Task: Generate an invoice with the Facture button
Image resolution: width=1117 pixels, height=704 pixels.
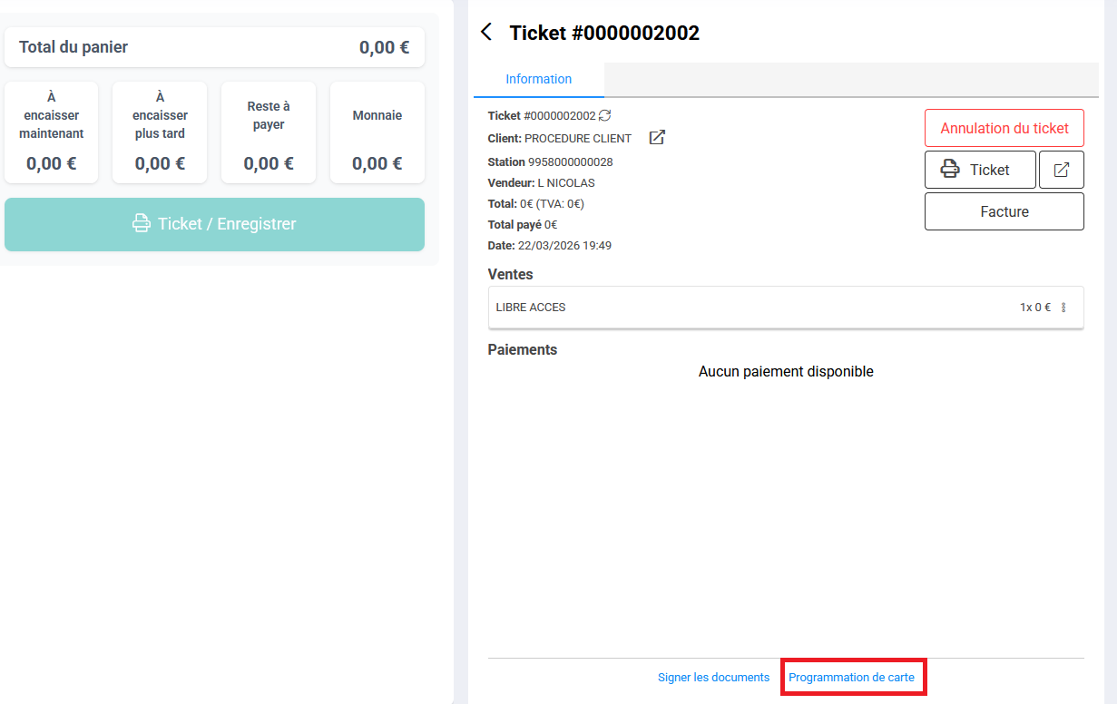Action: tap(1004, 211)
